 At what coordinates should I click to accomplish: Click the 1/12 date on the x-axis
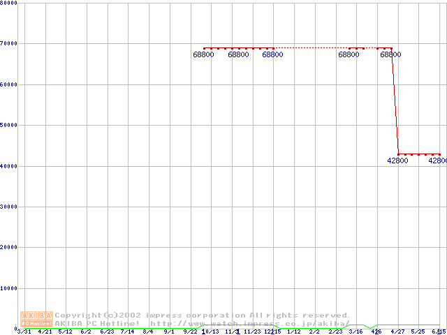[293, 332]
